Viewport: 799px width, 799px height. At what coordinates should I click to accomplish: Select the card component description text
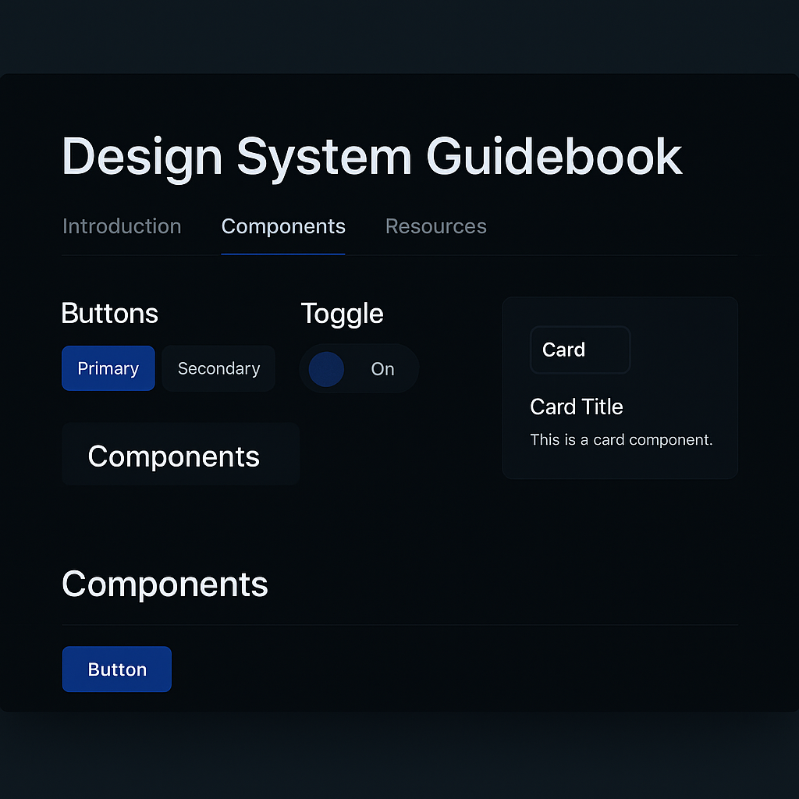621,439
